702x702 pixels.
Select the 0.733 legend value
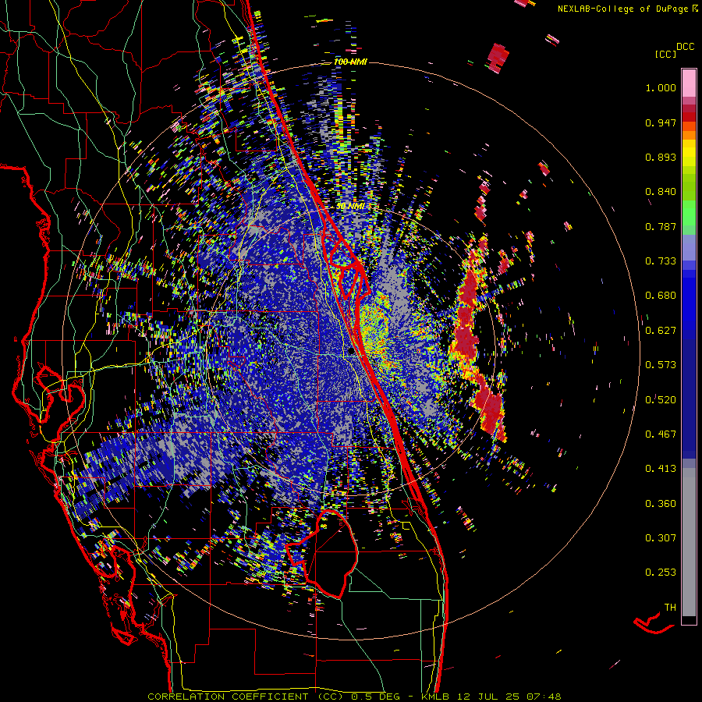661,261
